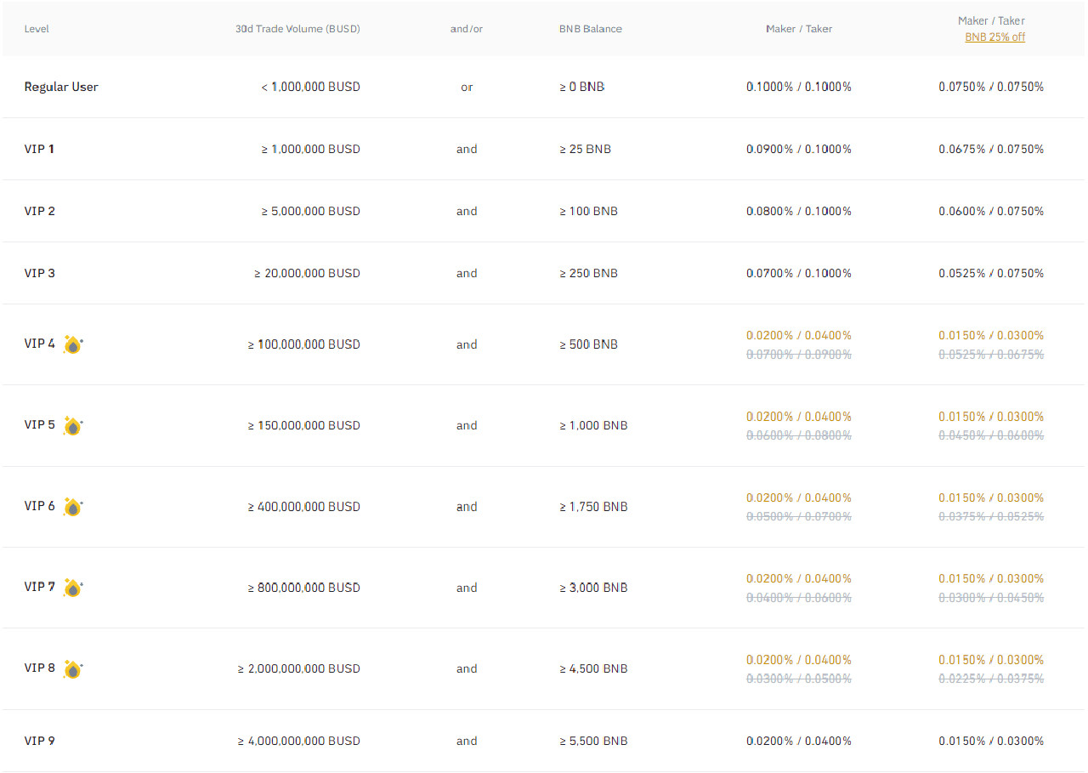The height and width of the screenshot is (773, 1088).
Task: Click the Maker / Taker column header
Action: (799, 28)
